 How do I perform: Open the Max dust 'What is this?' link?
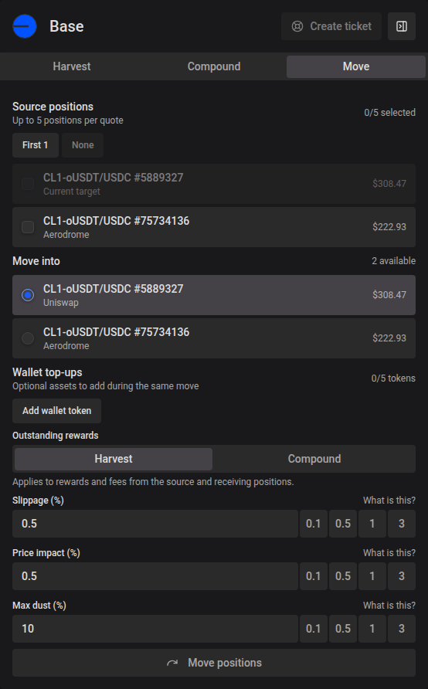point(389,606)
